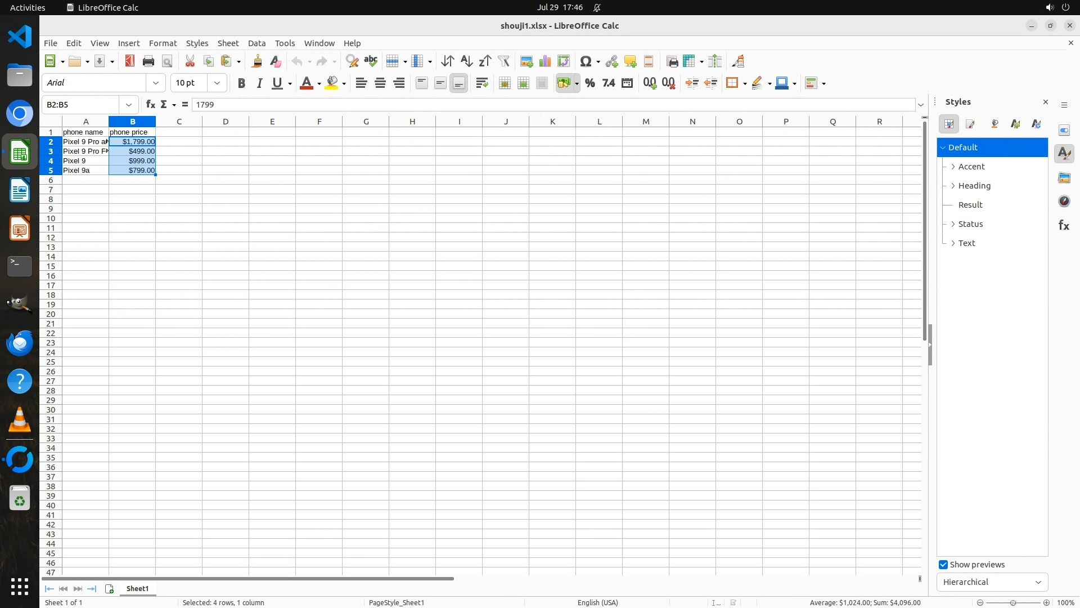The height and width of the screenshot is (608, 1080).
Task: Uncheck the Show previews checkbox
Action: (943, 565)
